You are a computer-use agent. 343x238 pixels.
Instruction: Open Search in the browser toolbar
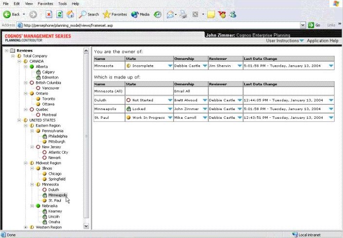(89, 15)
